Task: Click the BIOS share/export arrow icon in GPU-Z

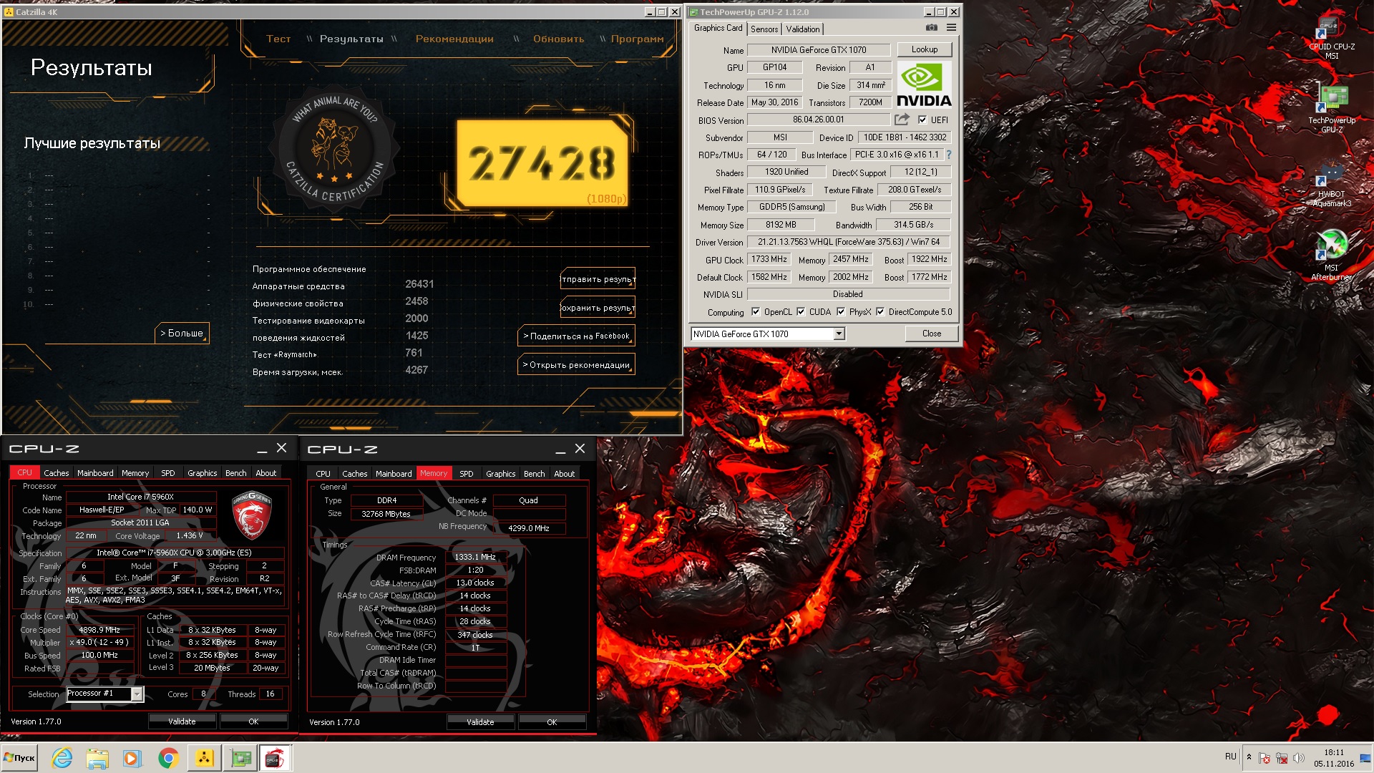Action: (x=902, y=120)
